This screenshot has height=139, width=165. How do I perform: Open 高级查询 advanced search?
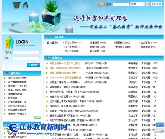(156, 4)
